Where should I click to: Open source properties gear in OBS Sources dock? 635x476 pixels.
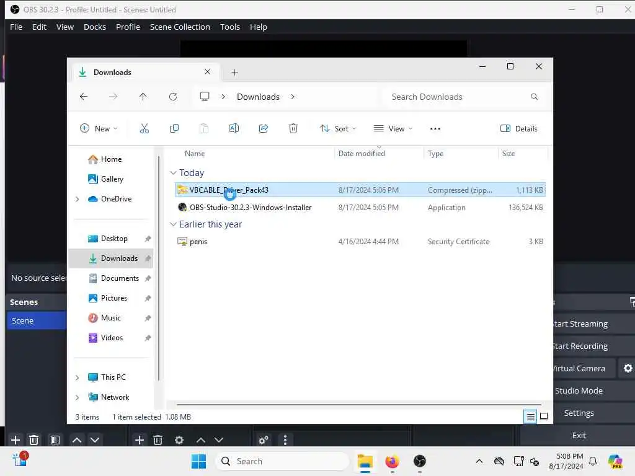(x=179, y=440)
